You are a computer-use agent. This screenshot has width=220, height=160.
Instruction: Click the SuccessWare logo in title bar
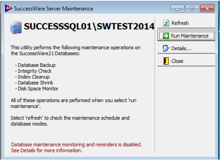click(x=8, y=8)
